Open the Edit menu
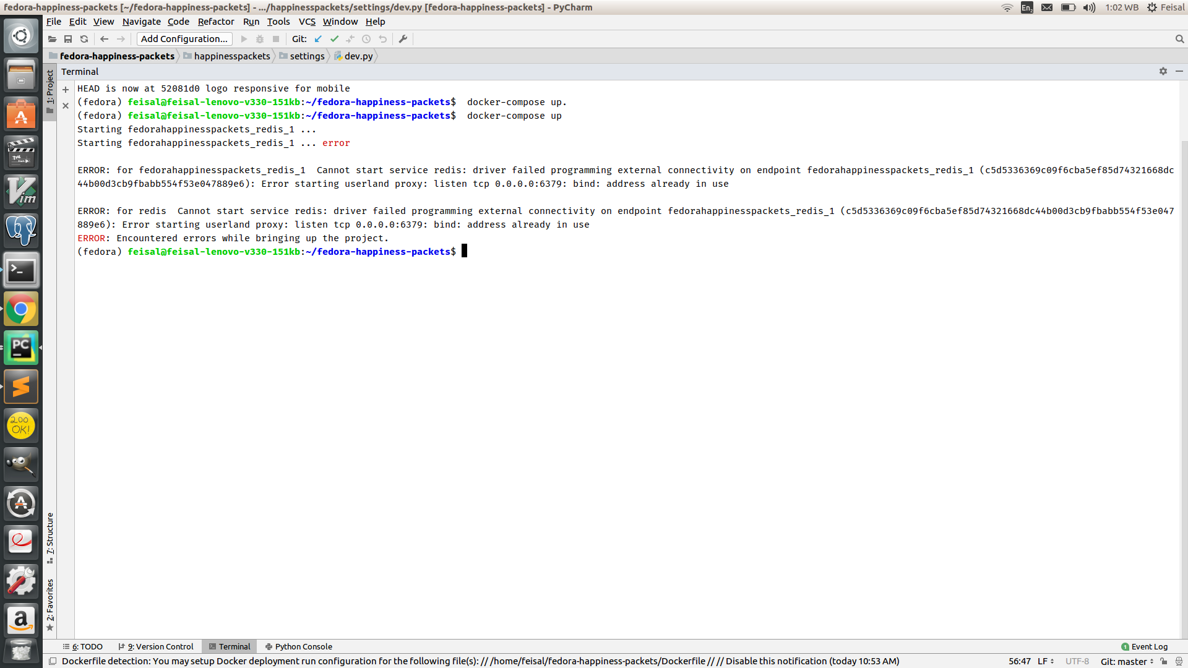The width and height of the screenshot is (1188, 668). [x=77, y=22]
